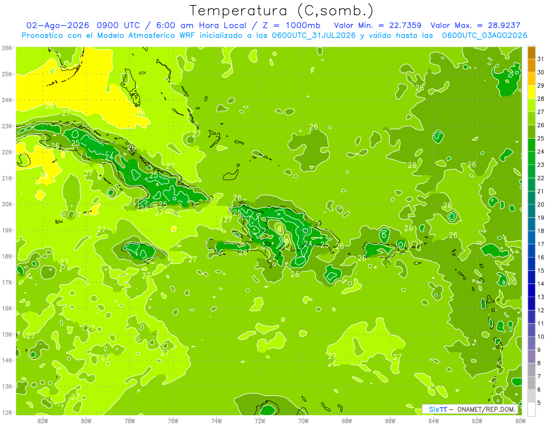Click the '64W' longitude axis label
The image size is (553, 427).
tap(434, 421)
